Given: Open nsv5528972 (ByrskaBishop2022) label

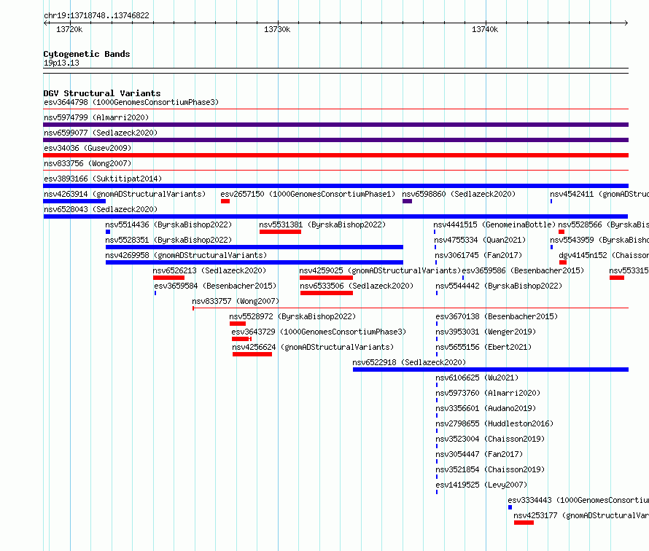Looking at the screenshot, I should pyautogui.click(x=292, y=316).
